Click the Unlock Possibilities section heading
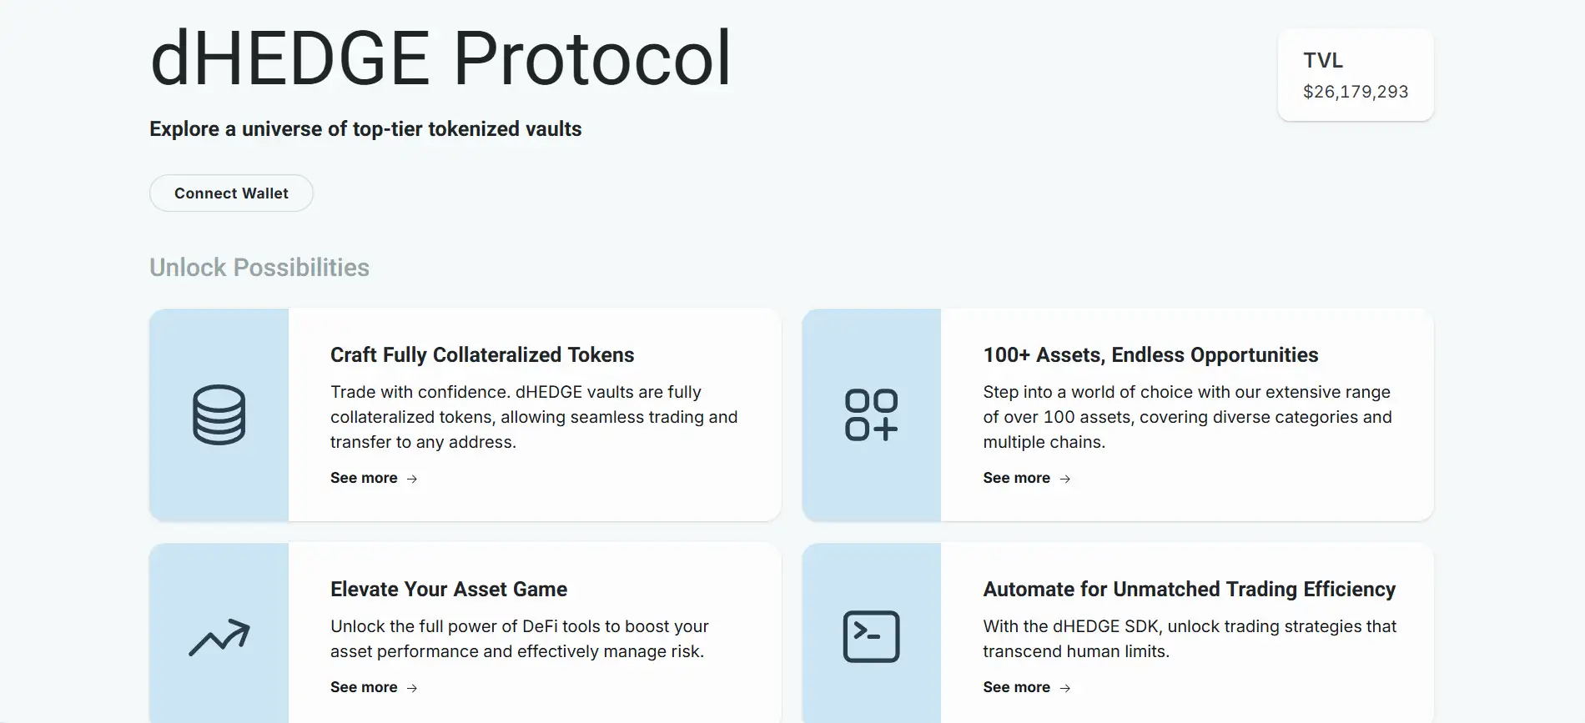The height and width of the screenshot is (723, 1585). pyautogui.click(x=259, y=268)
